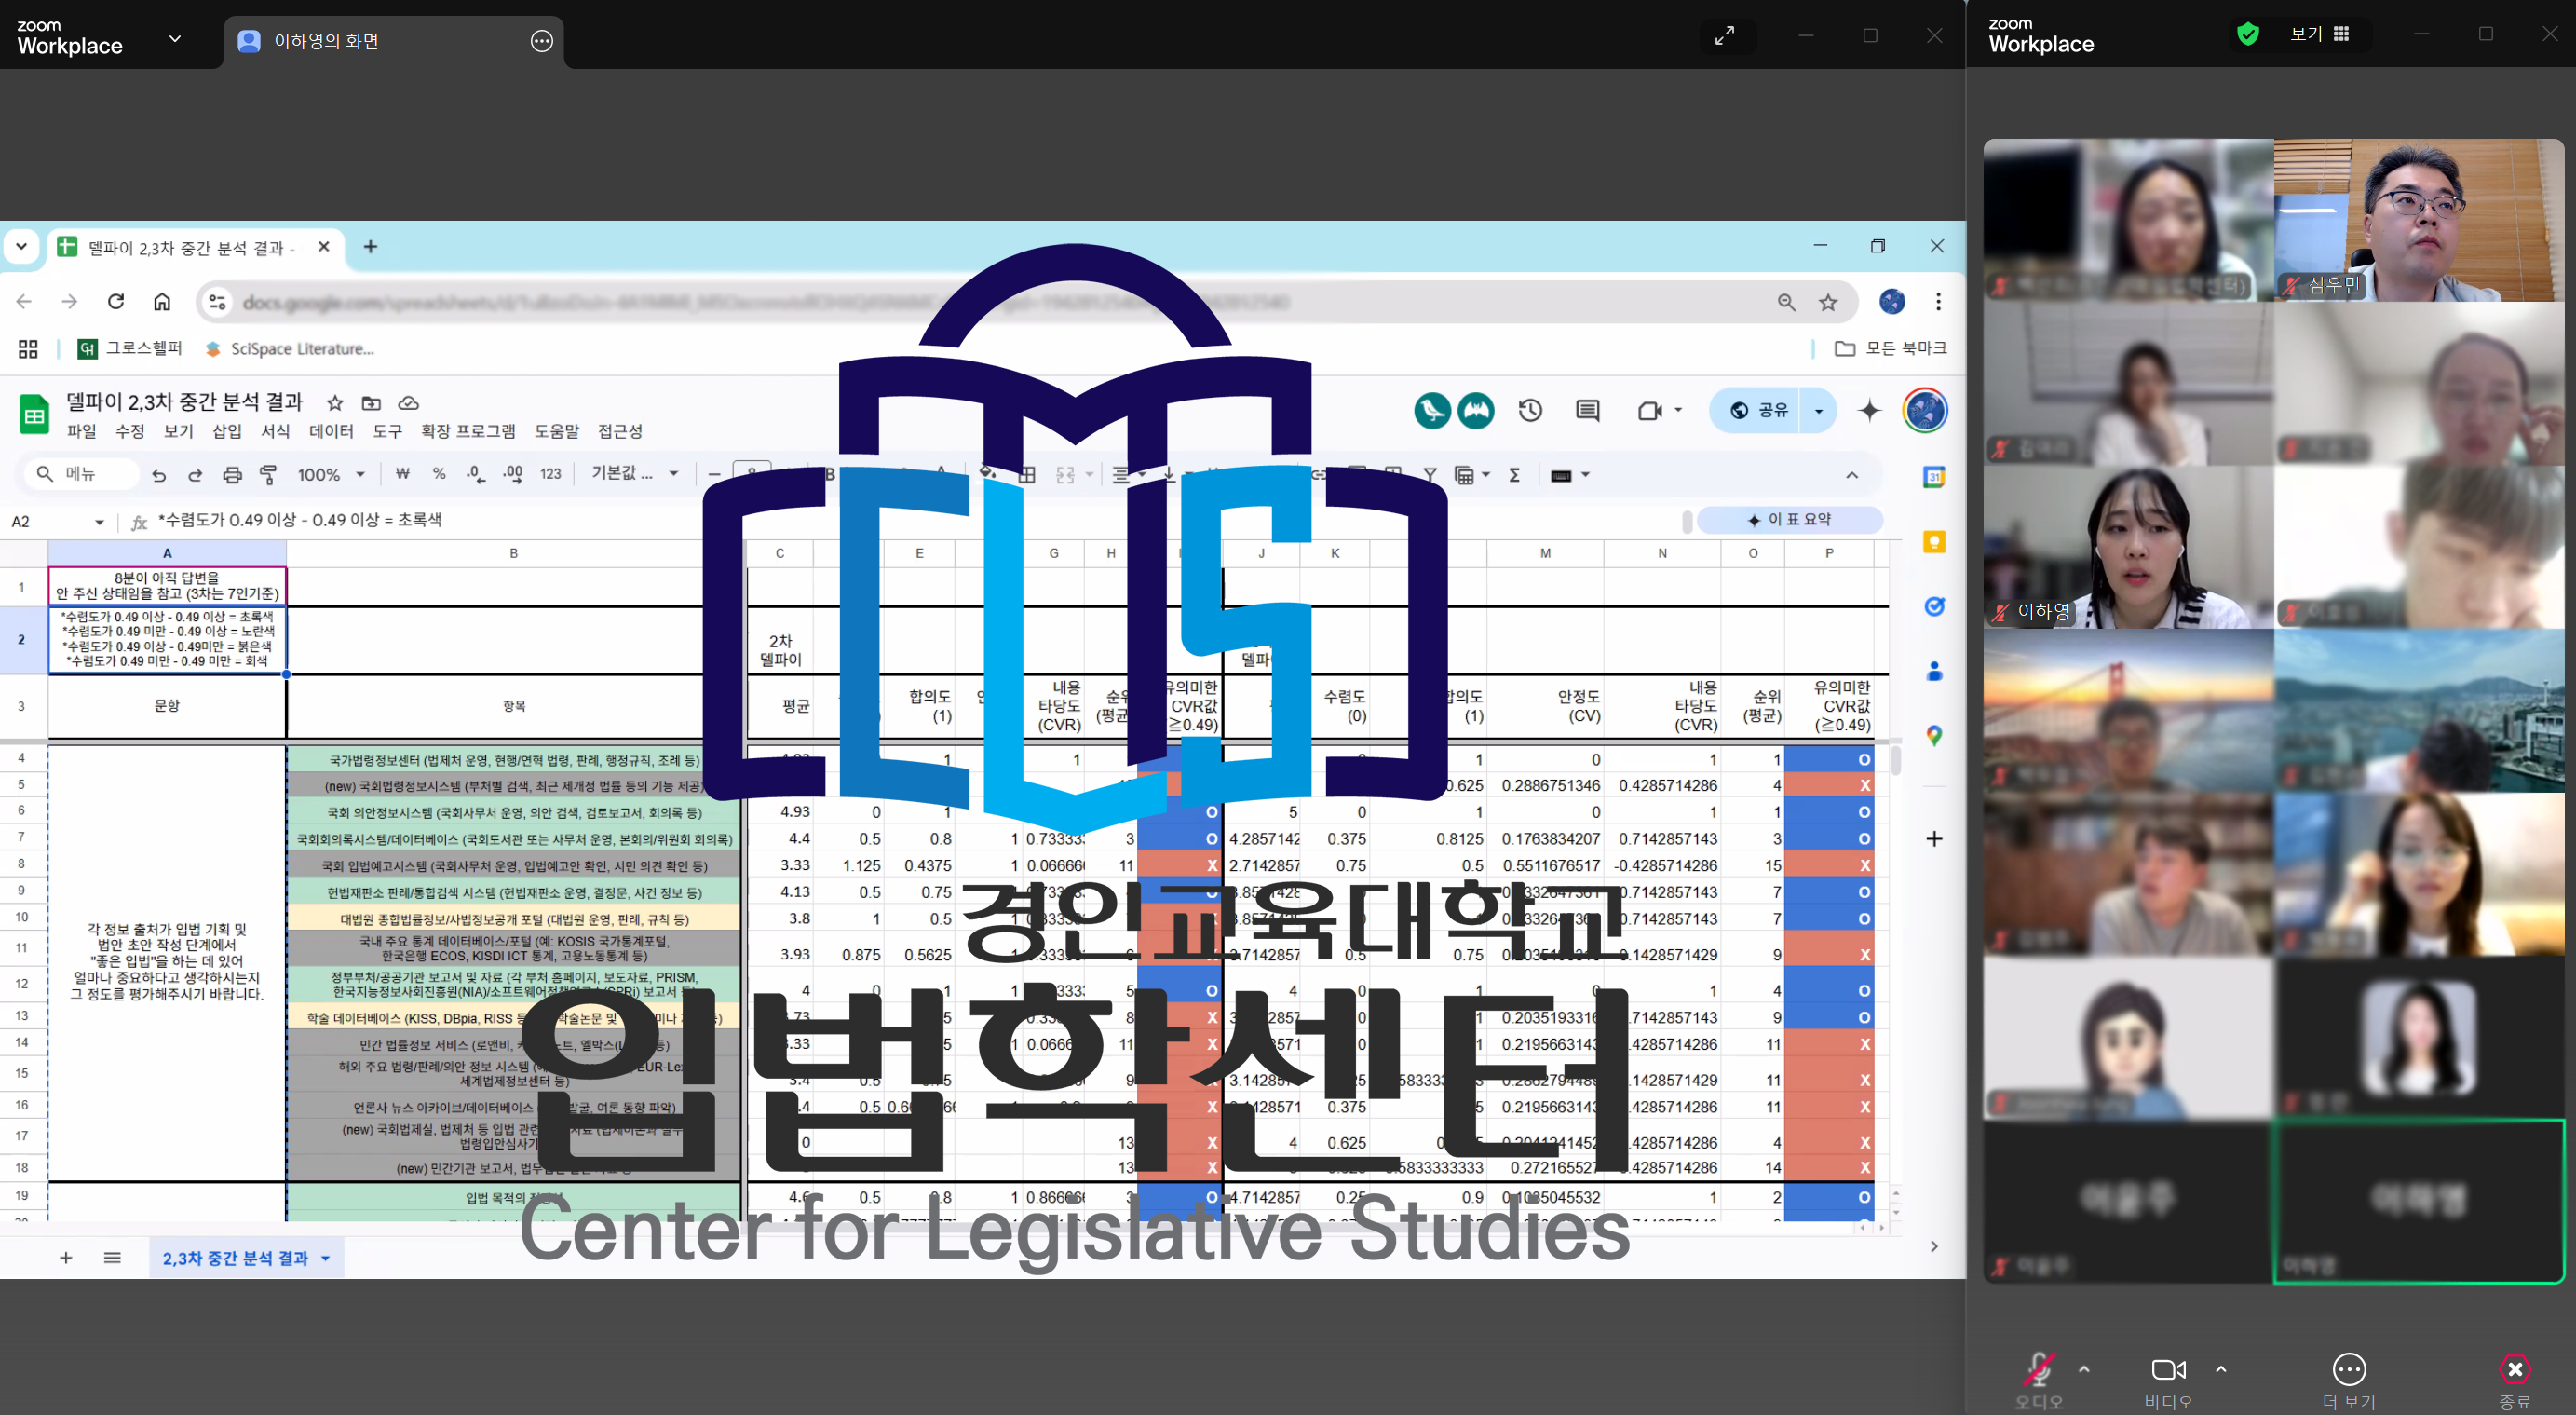Open Google Calendar in the side panel
2576x1415 pixels.
1934,477
